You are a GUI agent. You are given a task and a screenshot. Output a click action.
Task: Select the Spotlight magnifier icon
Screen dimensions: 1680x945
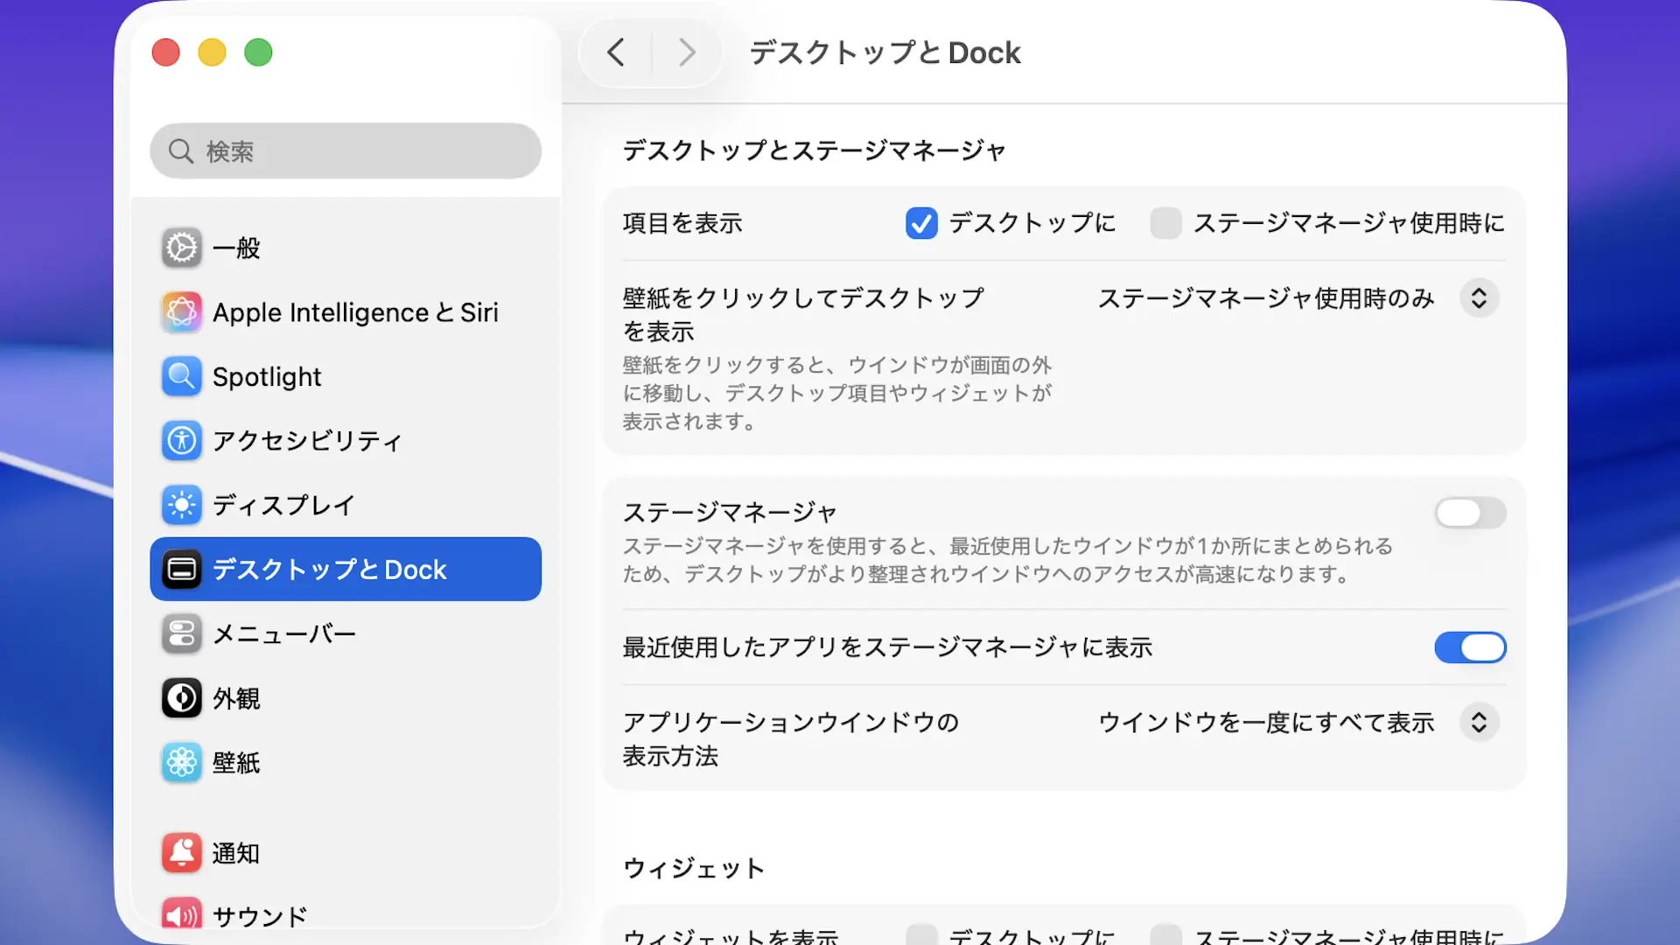tap(182, 376)
